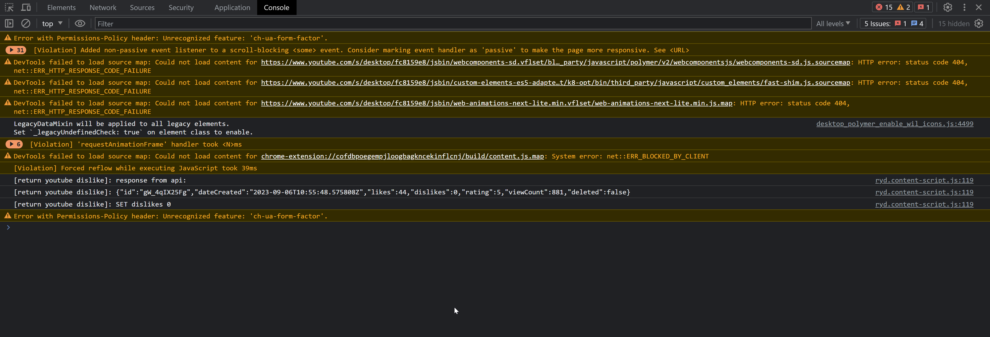The width and height of the screenshot is (990, 337).
Task: Open the three-dot customize DevTools menu
Action: pos(965,7)
